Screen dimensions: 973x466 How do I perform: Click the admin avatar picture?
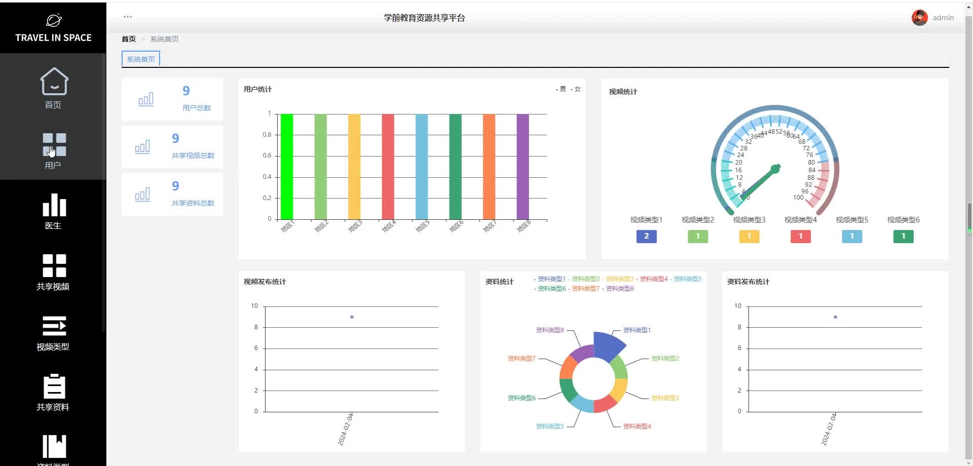tap(919, 18)
